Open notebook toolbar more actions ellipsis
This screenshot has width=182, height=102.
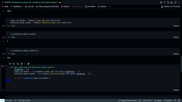pos(109,7)
